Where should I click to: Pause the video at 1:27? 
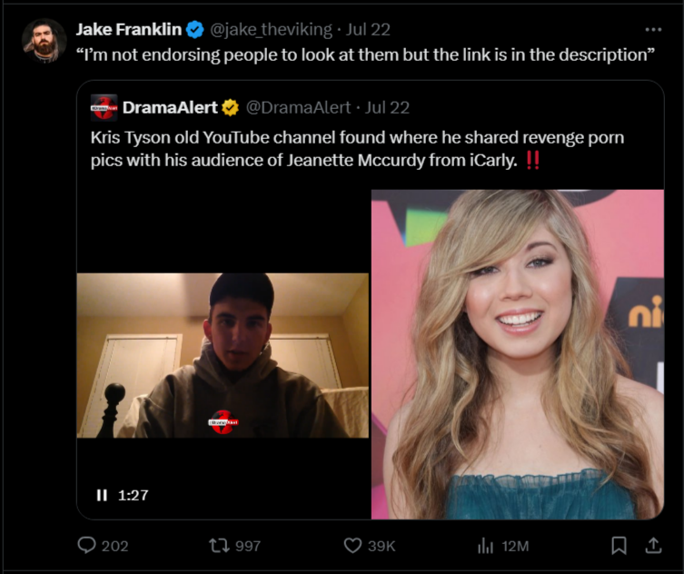click(102, 495)
